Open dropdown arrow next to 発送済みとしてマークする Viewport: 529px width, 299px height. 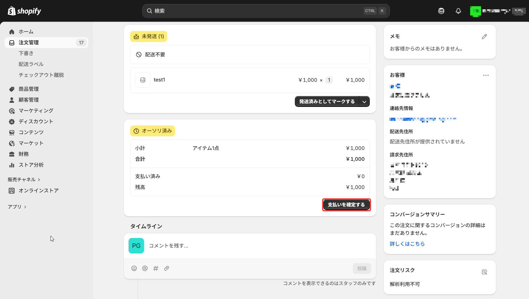[x=365, y=102]
